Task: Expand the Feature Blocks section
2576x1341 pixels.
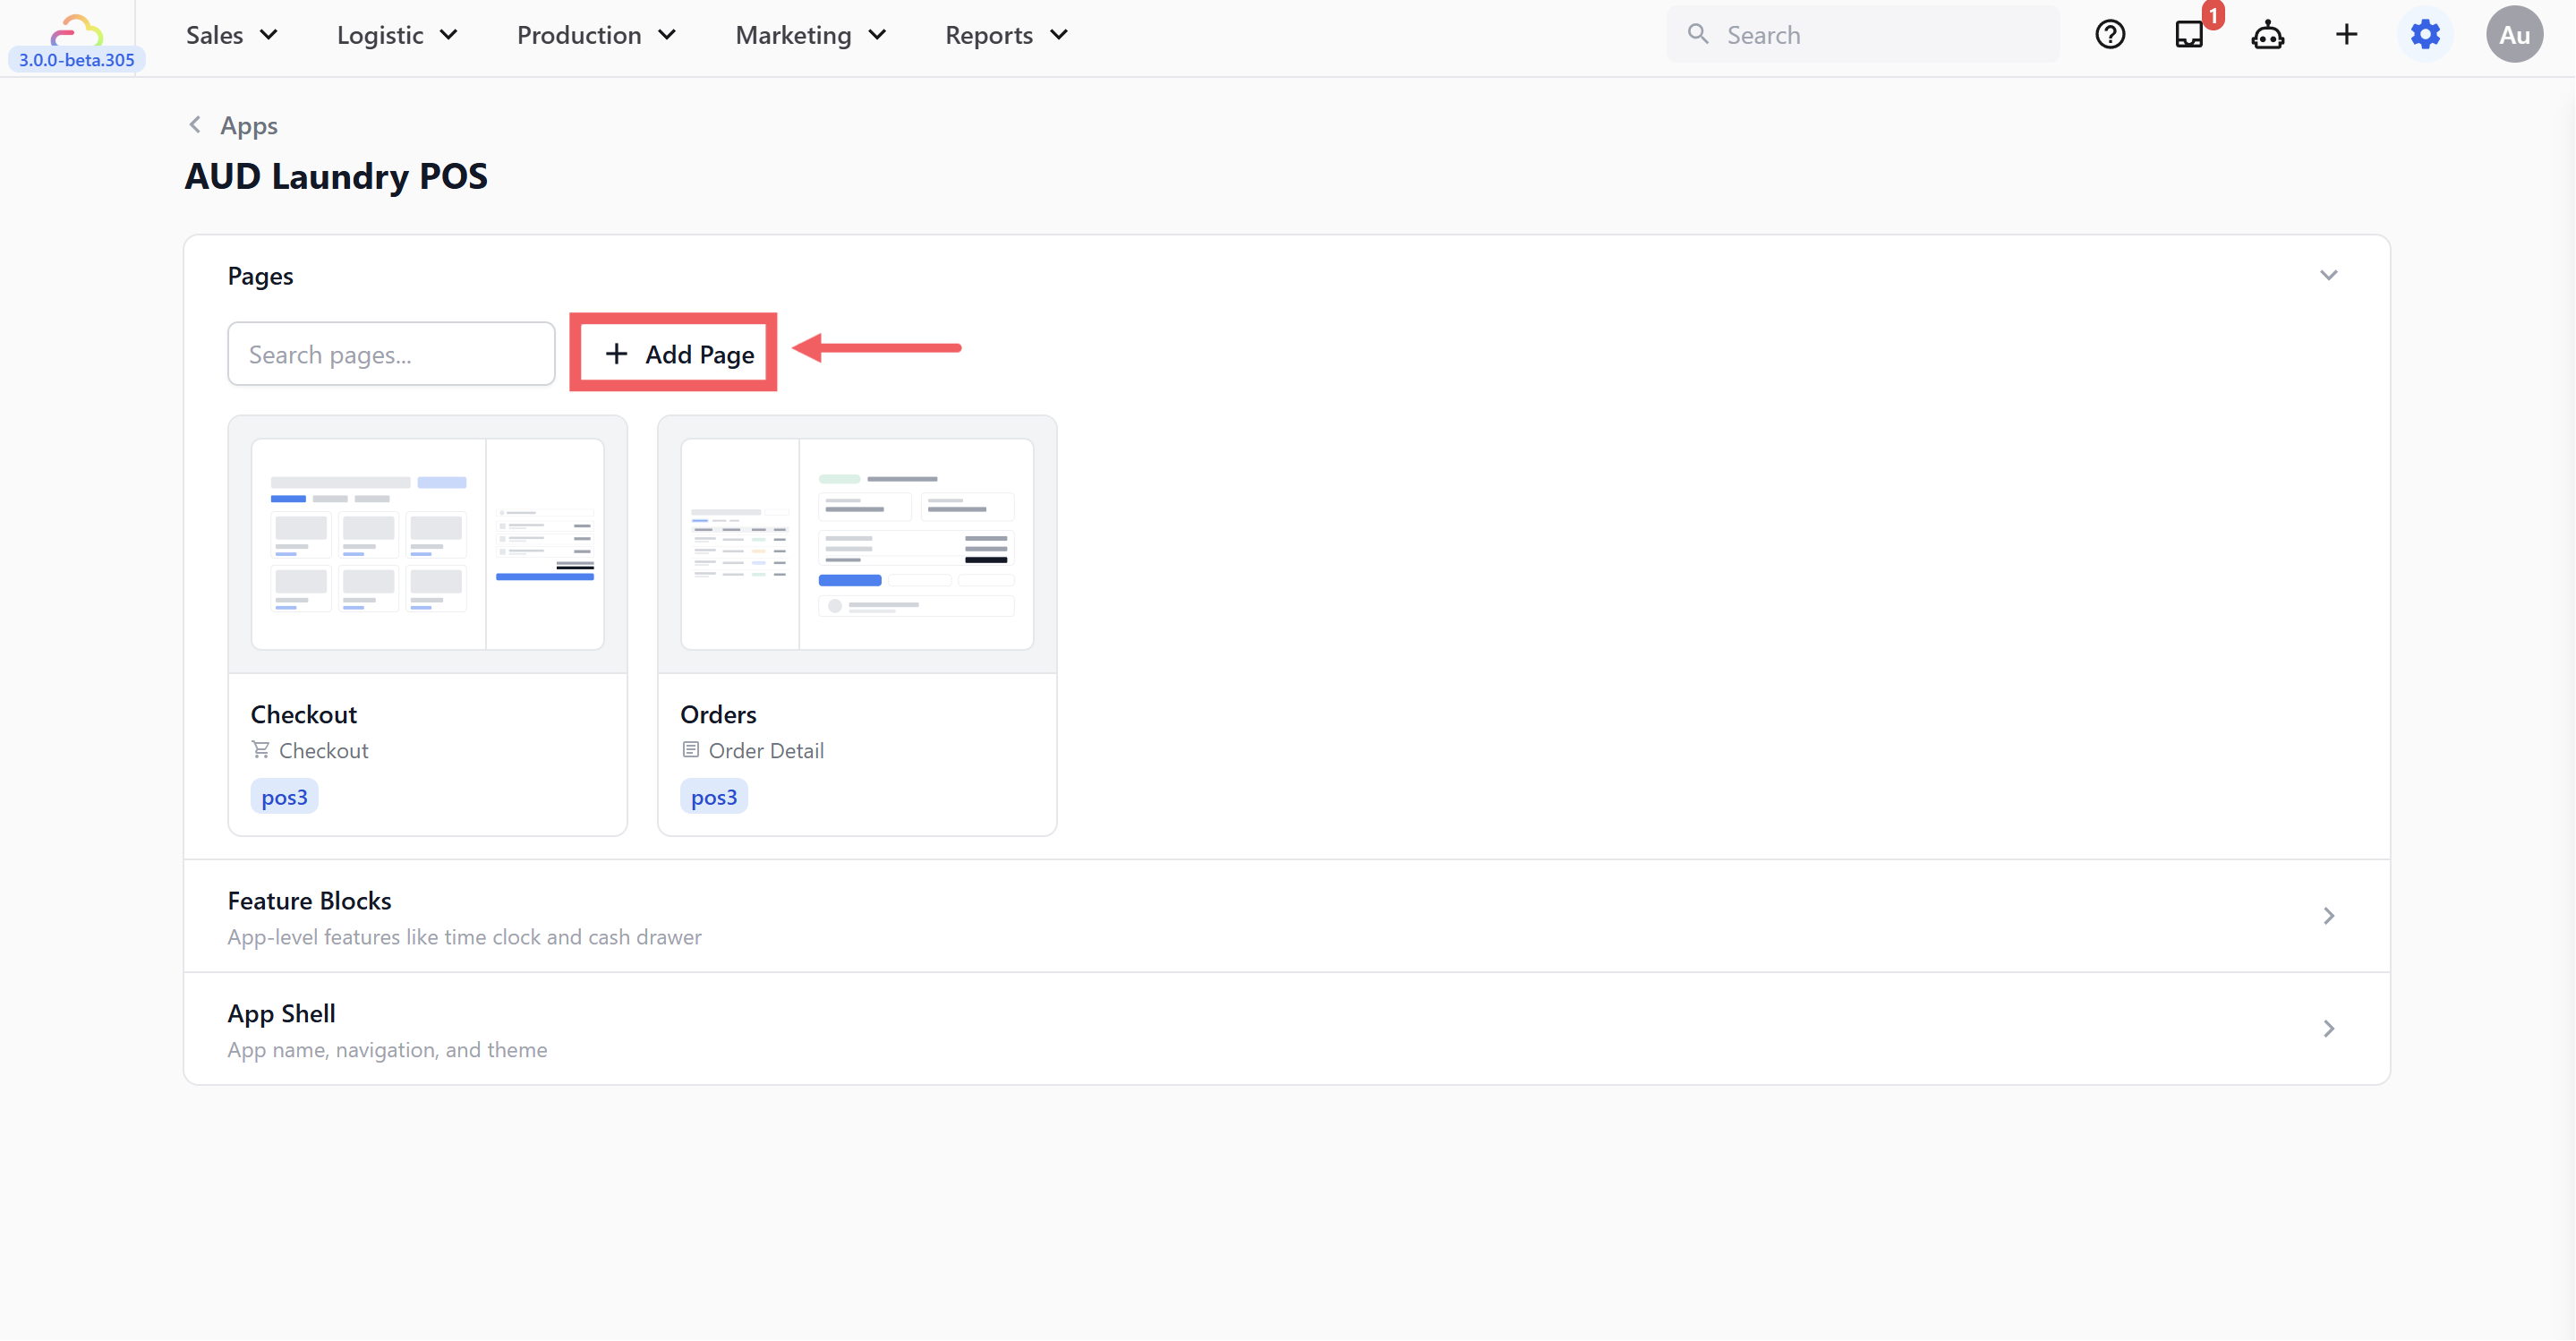Action: click(2328, 916)
